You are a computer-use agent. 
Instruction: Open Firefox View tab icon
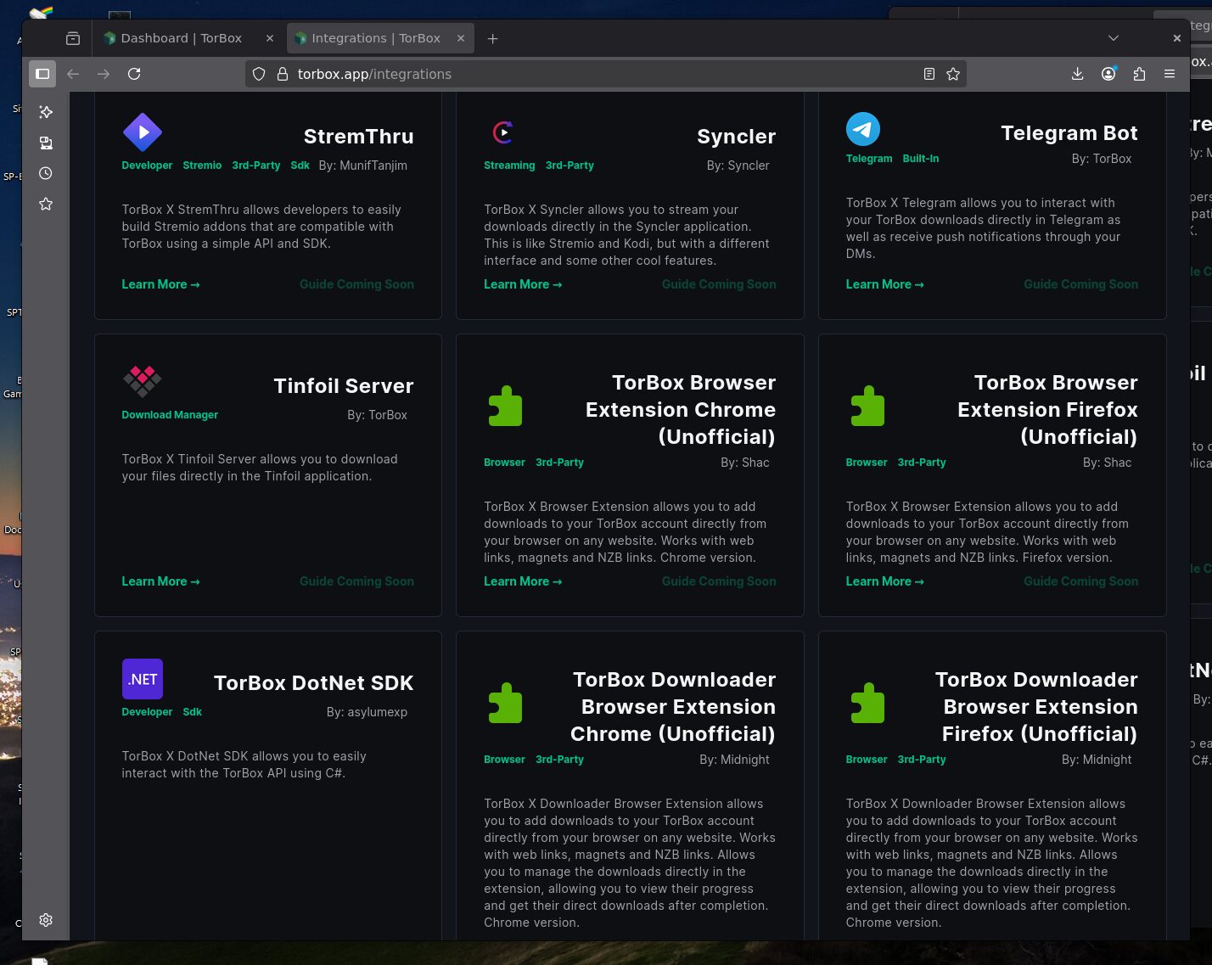click(73, 38)
